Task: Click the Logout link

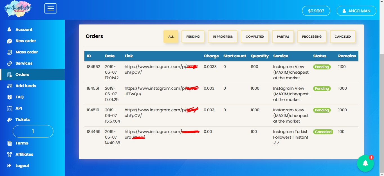Action: click(x=22, y=166)
